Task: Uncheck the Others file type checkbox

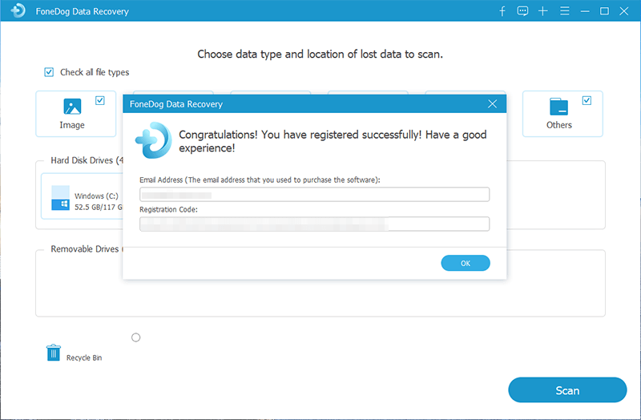Action: [587, 101]
